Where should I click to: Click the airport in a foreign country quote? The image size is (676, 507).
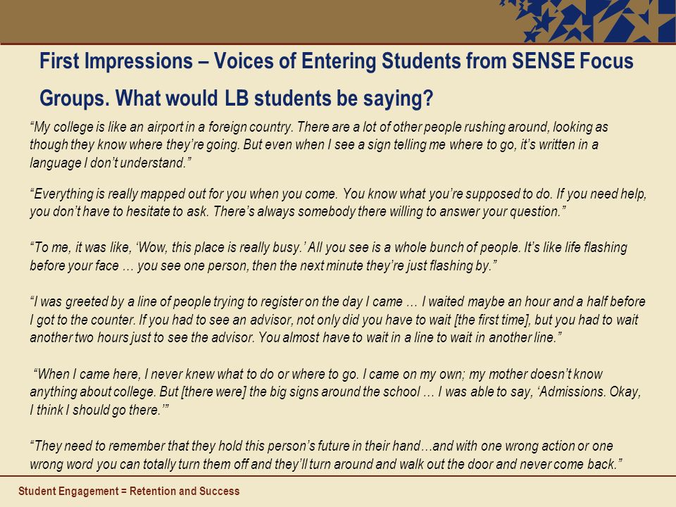(318, 144)
